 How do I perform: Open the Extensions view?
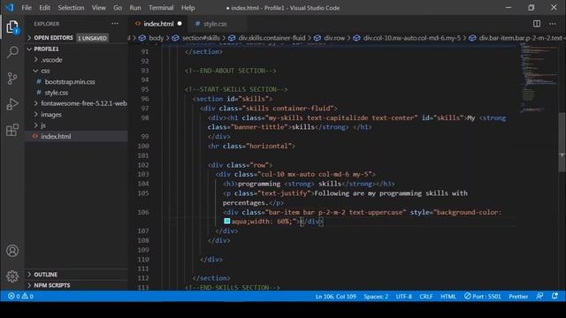pyautogui.click(x=12, y=130)
